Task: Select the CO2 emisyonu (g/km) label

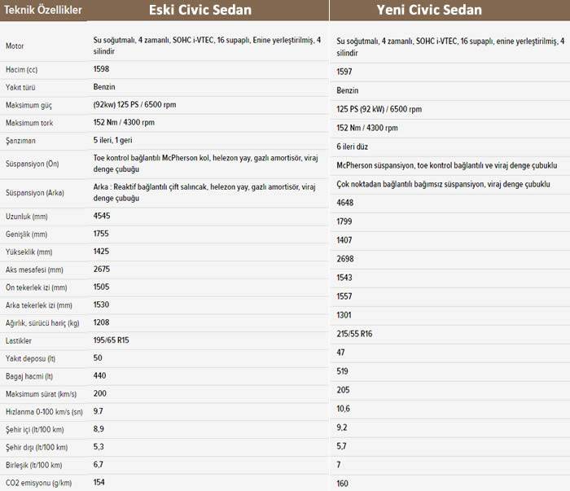Action: 38,483
